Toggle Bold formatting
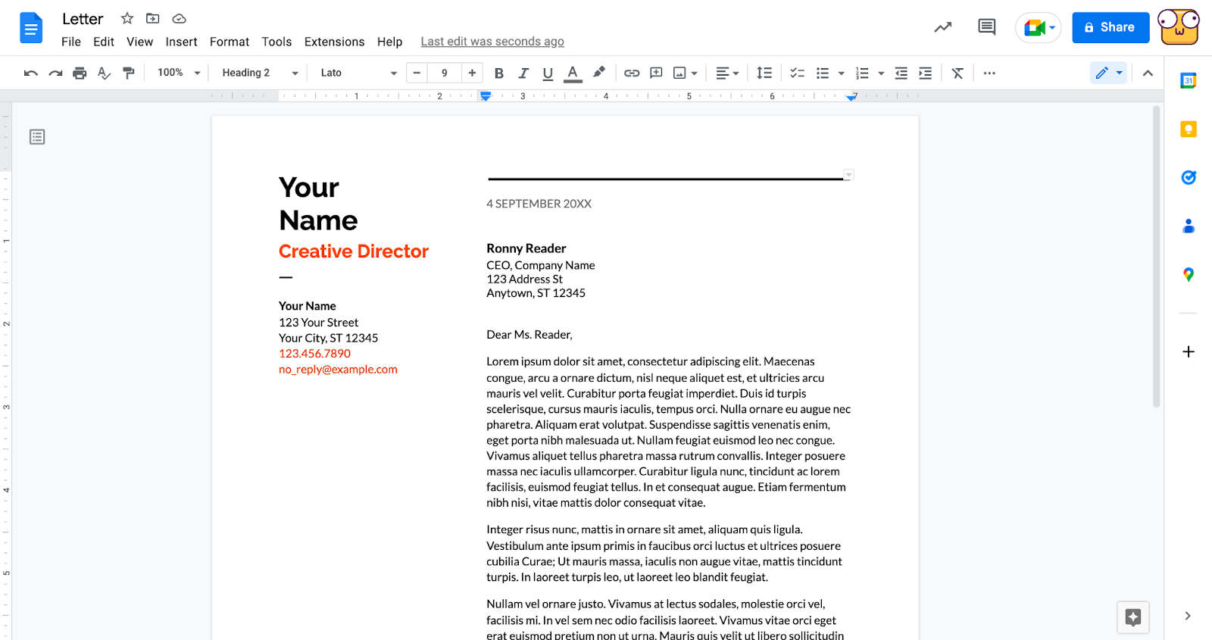Viewport: 1212px width, 640px height. 498,73
